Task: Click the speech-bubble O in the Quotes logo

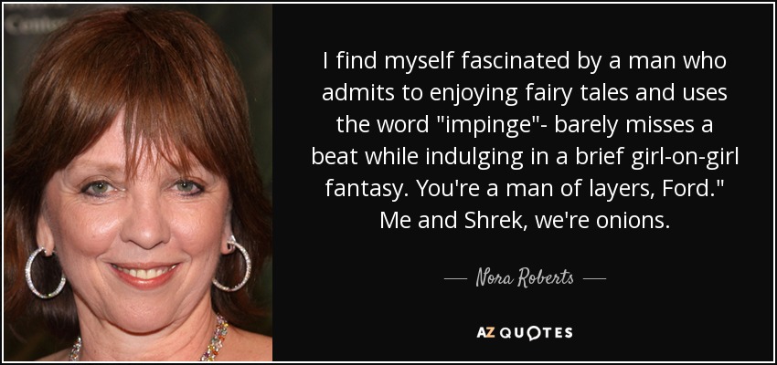Action: click(x=534, y=333)
